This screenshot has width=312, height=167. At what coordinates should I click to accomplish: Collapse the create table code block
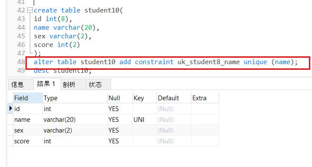pyautogui.click(x=30, y=10)
